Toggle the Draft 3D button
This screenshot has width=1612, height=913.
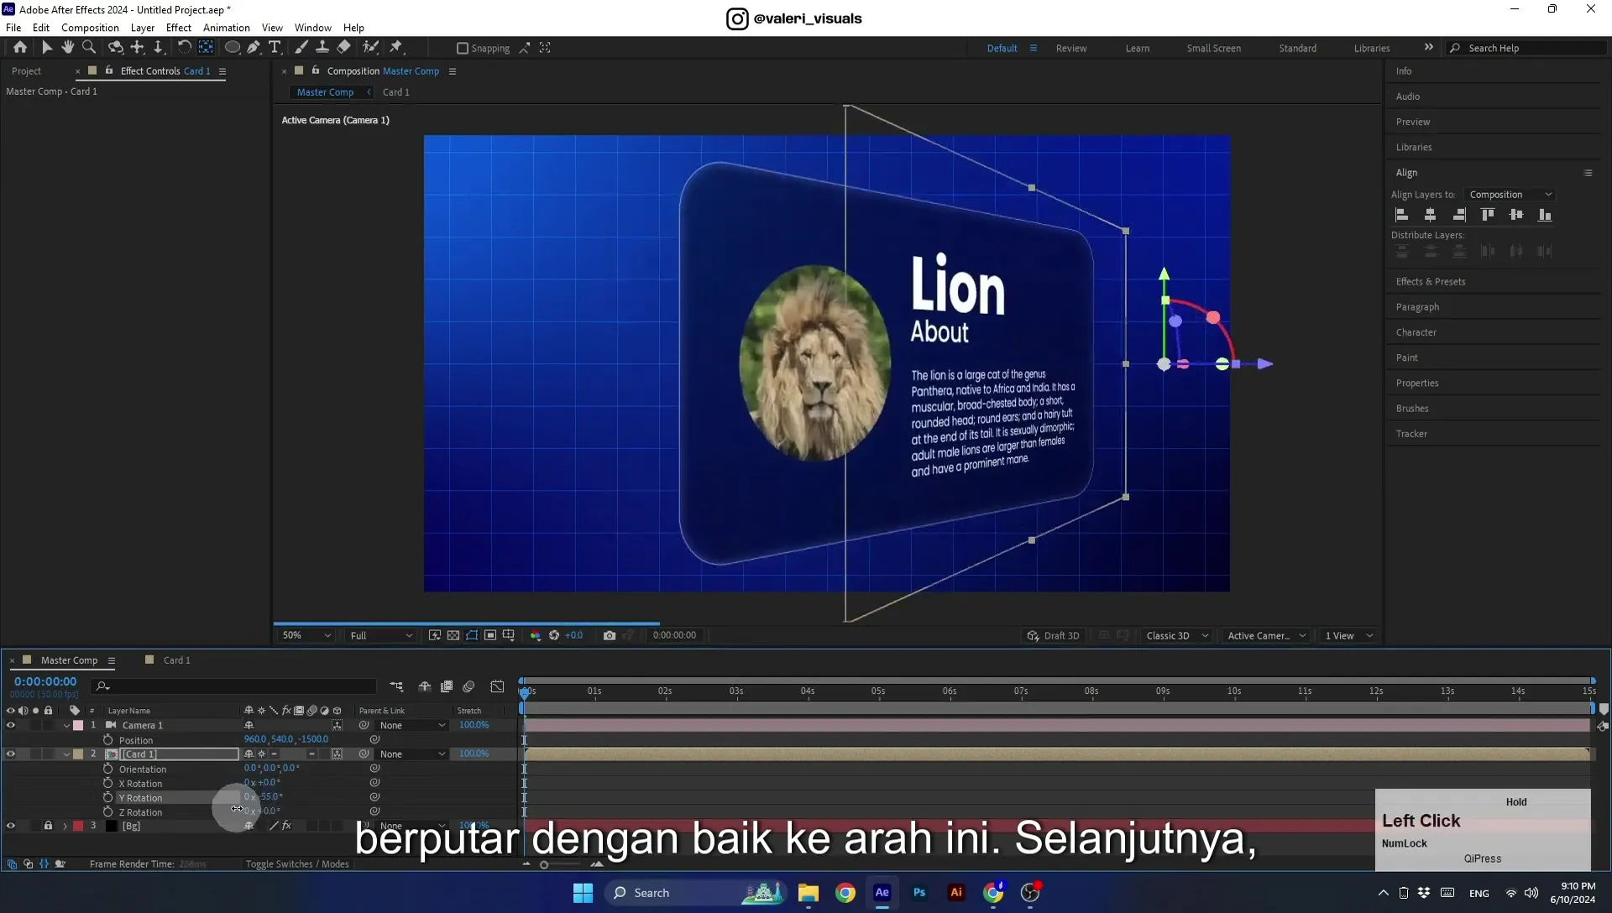1054,635
